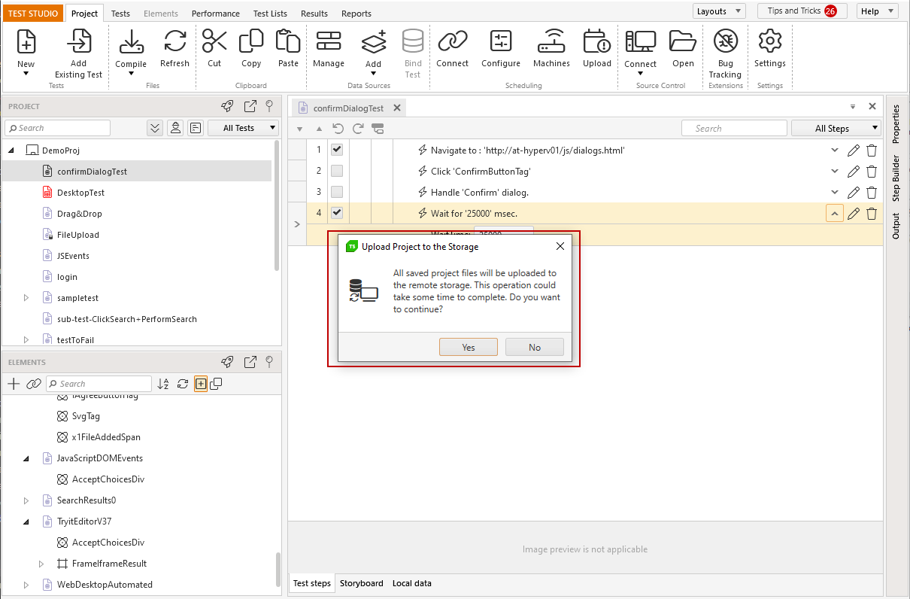The height and width of the screenshot is (599, 910).
Task: Click Source Control Open folder icon
Action: pos(683,41)
